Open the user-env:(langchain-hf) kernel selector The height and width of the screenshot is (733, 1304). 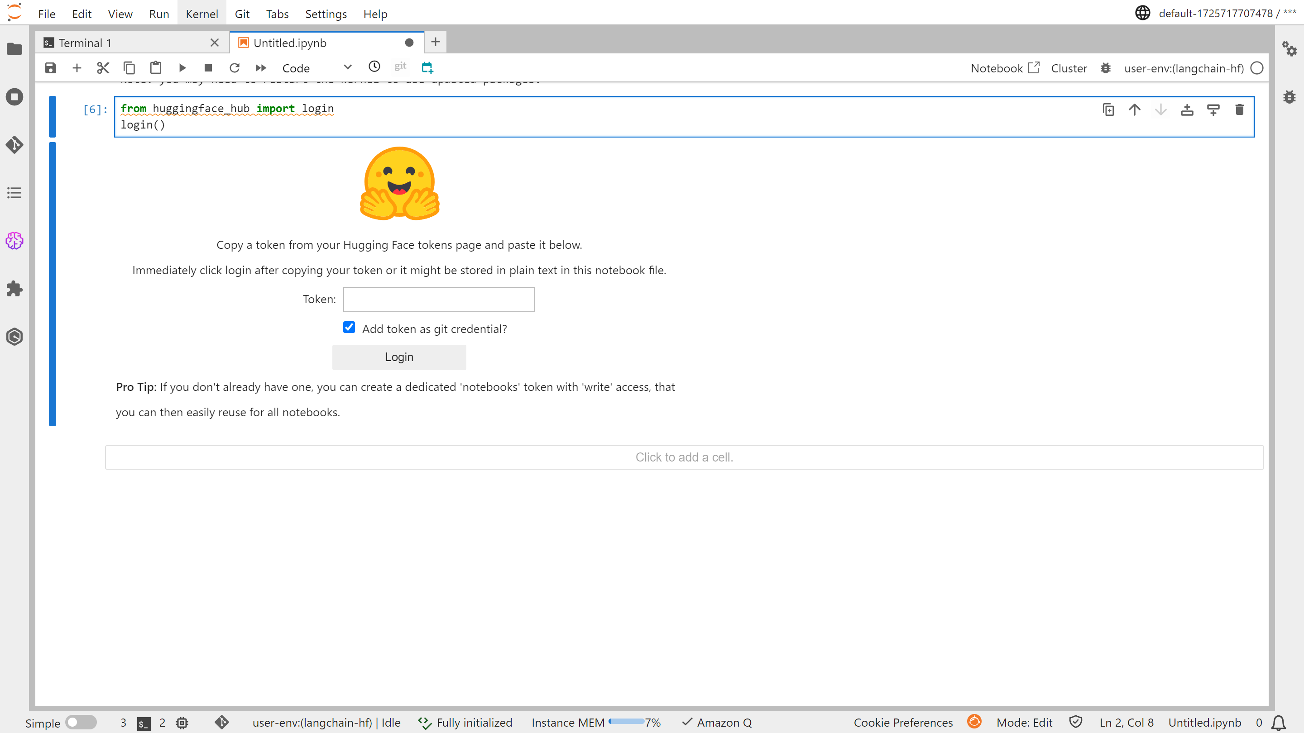(1184, 68)
